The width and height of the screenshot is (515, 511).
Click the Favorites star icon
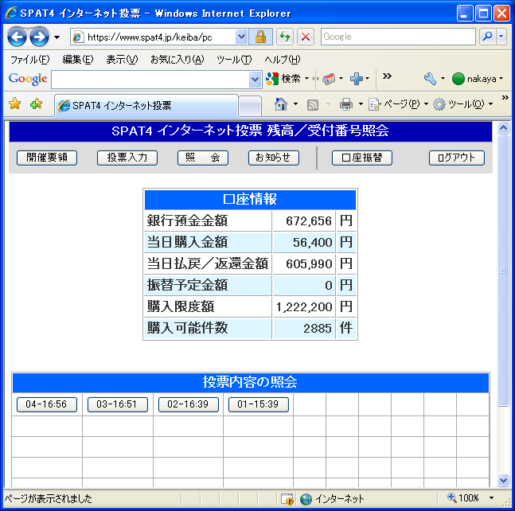(x=15, y=103)
